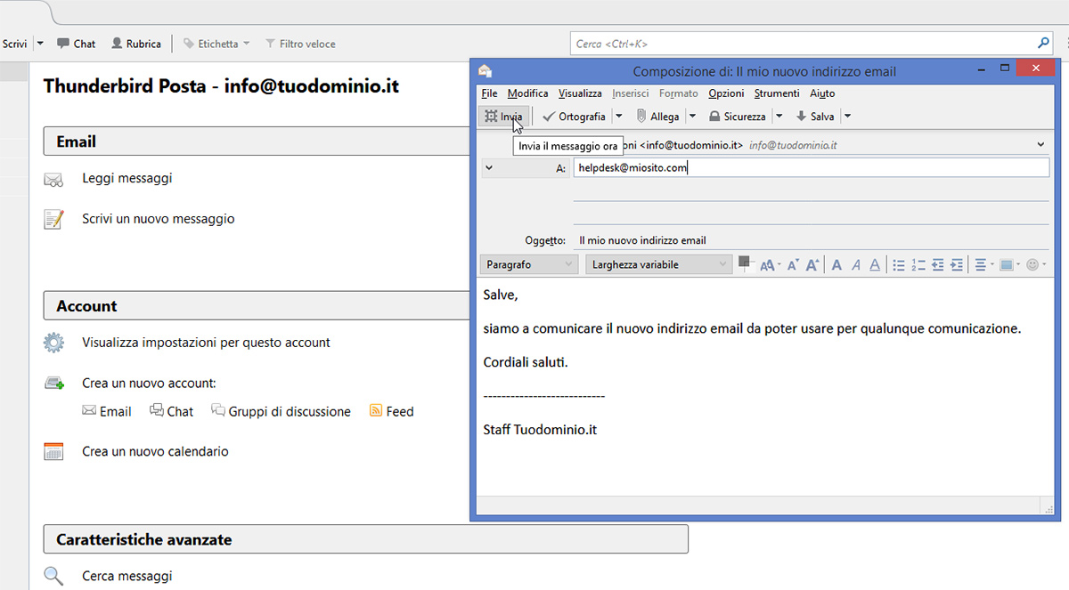Decrease text indent (outdent icon)
The width and height of the screenshot is (1069, 590).
coord(938,265)
